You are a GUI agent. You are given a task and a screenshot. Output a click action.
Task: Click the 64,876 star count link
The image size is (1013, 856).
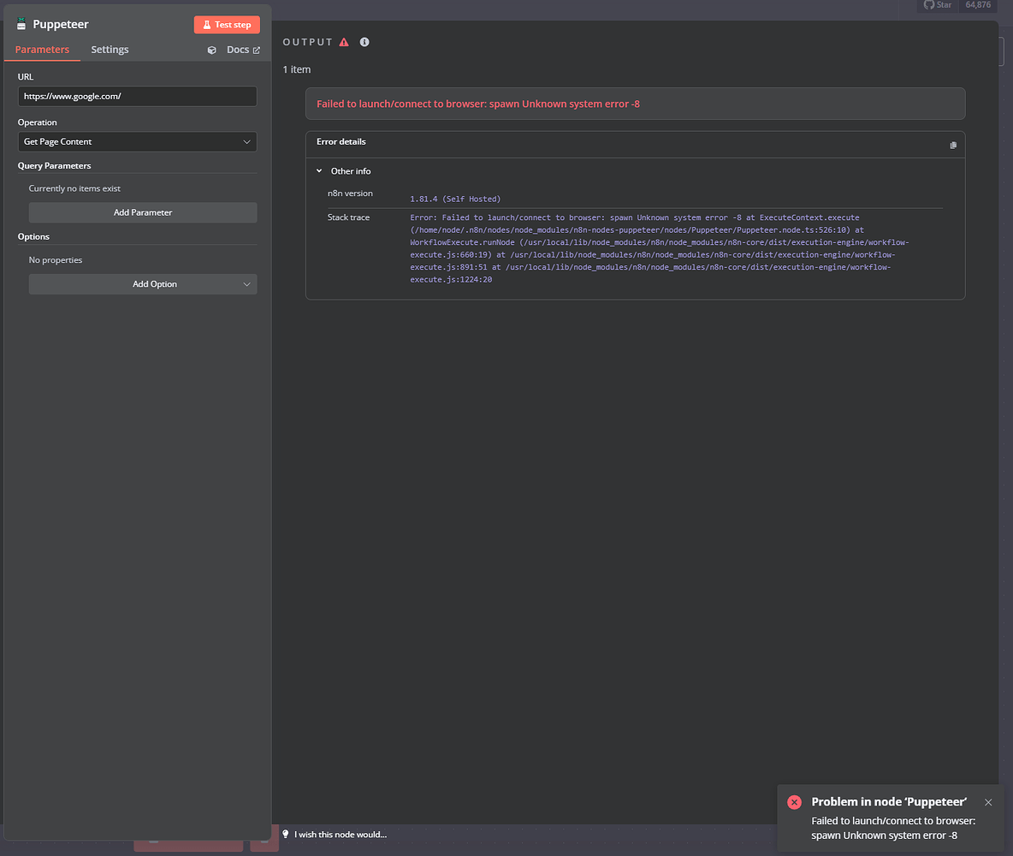pos(977,6)
